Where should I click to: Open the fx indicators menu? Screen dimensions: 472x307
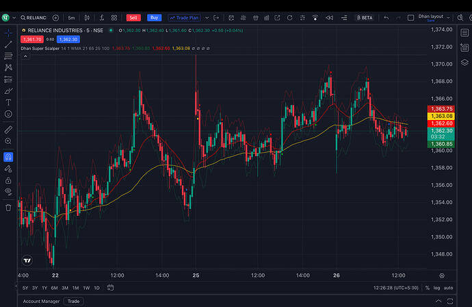point(102,18)
